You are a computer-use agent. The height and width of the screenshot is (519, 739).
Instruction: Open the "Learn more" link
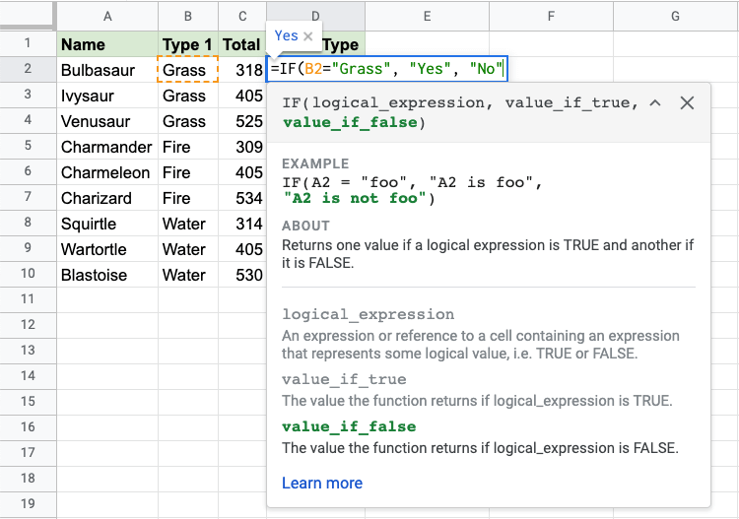[x=322, y=483]
